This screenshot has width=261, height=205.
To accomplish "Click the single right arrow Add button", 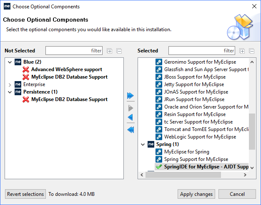I will (130, 108).
